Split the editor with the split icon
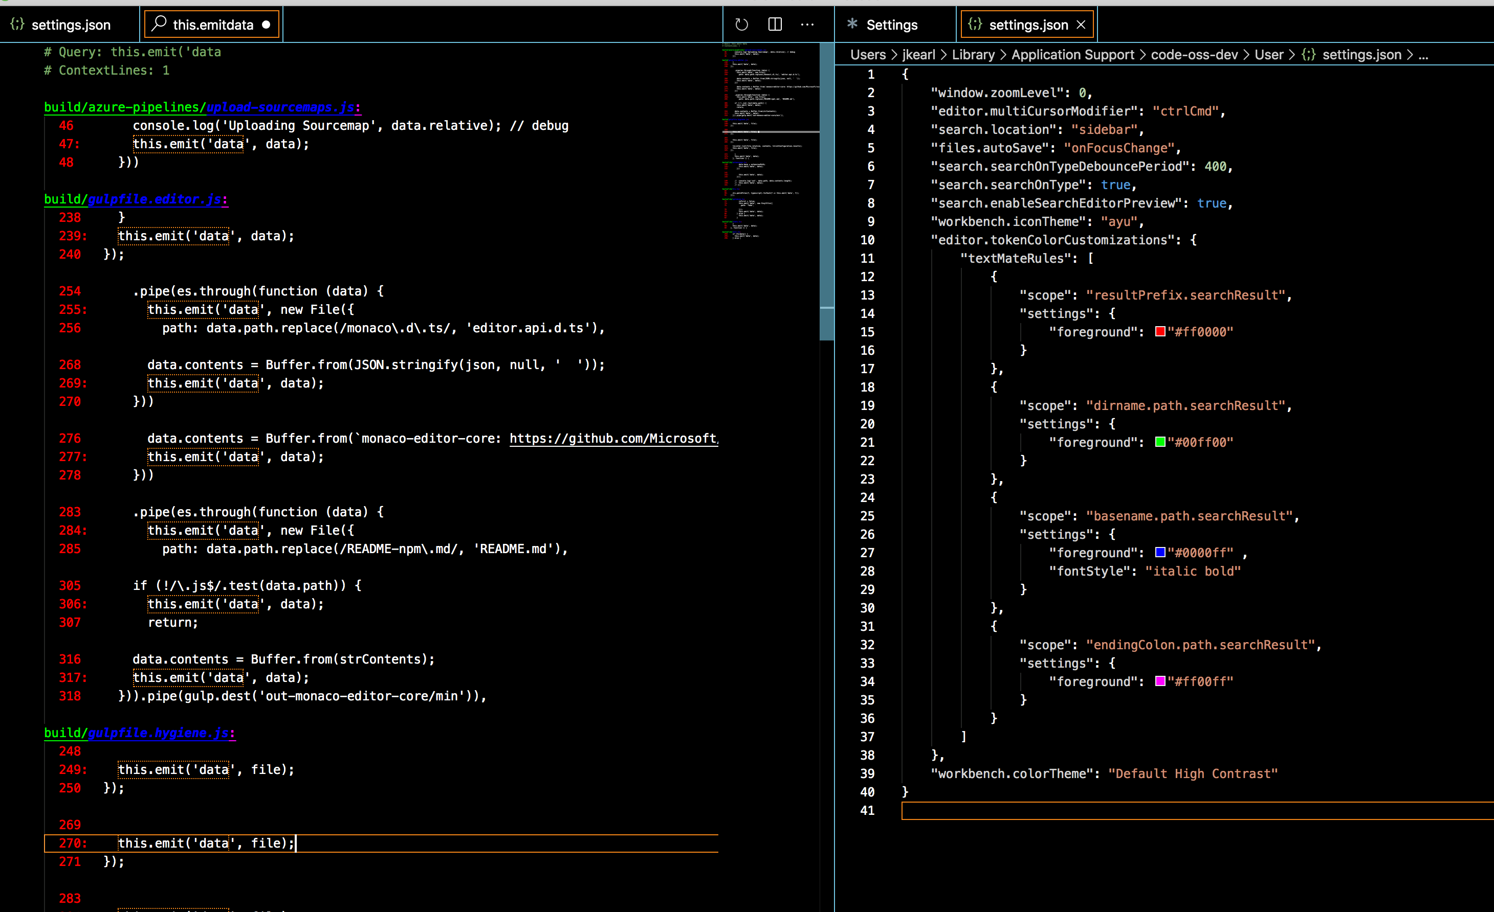 click(x=774, y=25)
